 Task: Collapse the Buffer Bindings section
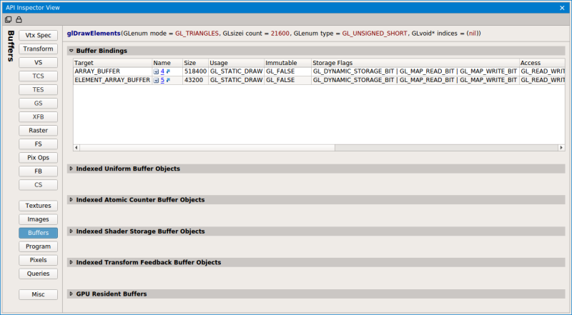pos(71,51)
